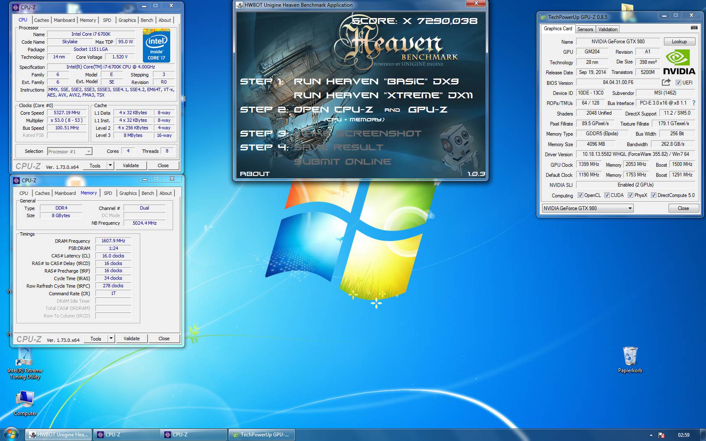Click the top CPU-Z title bar app icon

[16, 7]
